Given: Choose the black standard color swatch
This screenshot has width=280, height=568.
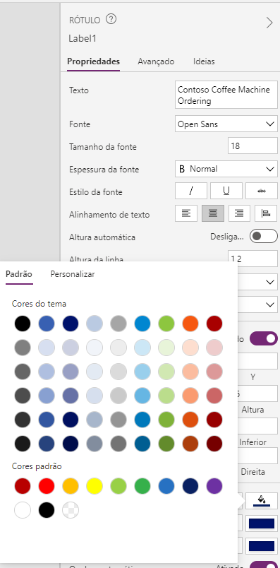Looking at the screenshot, I should (x=47, y=510).
